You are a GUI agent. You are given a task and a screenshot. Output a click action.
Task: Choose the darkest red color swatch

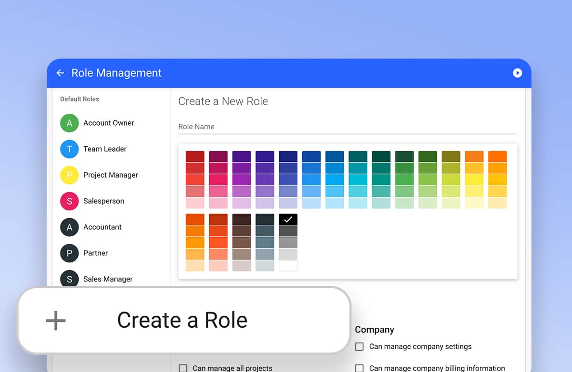coord(195,156)
